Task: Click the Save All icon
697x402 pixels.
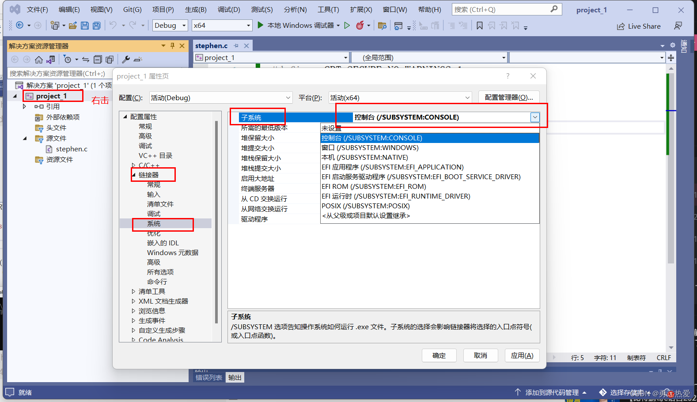Action: (96, 26)
